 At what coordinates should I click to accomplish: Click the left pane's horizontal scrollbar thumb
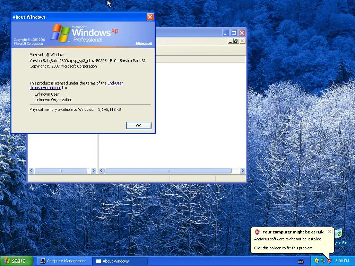[x=61, y=171]
